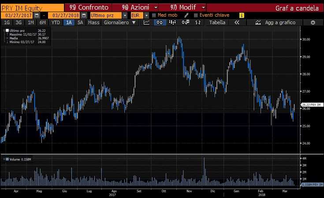
Task: Click the 97) Modif menu label
Action: [183, 7]
